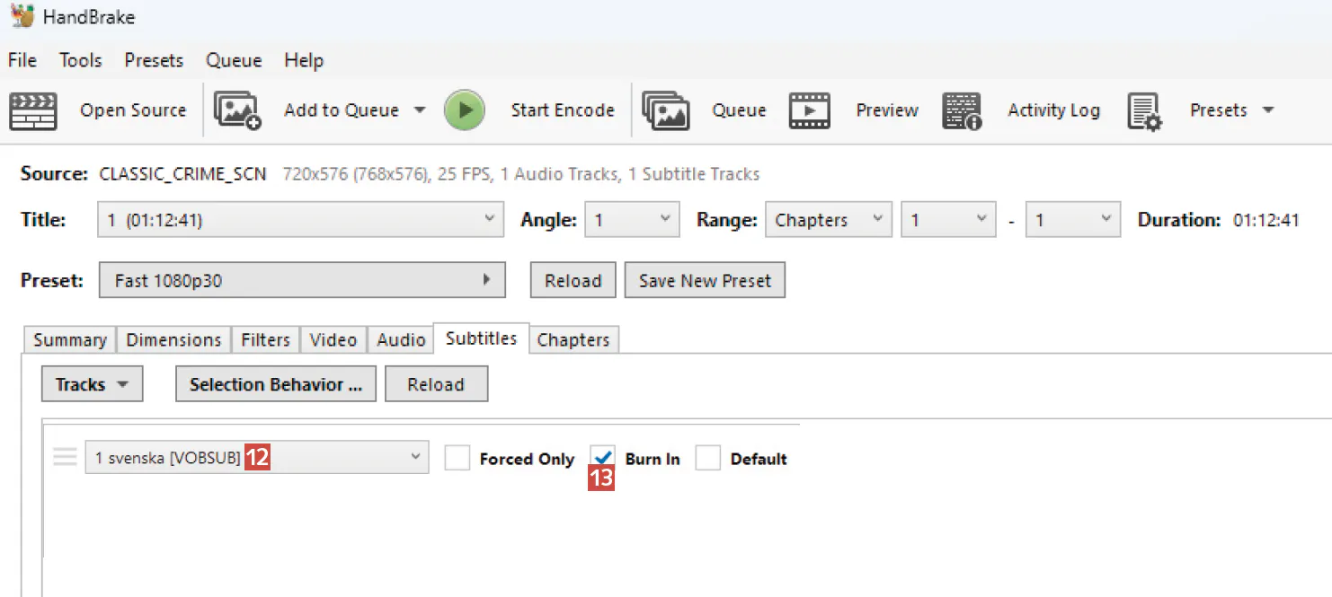The height and width of the screenshot is (597, 1332).
Task: Open the Fast 1080p30 preset selector
Action: pos(302,280)
